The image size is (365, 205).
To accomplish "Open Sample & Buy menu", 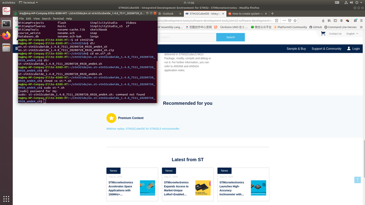I will (296, 49).
